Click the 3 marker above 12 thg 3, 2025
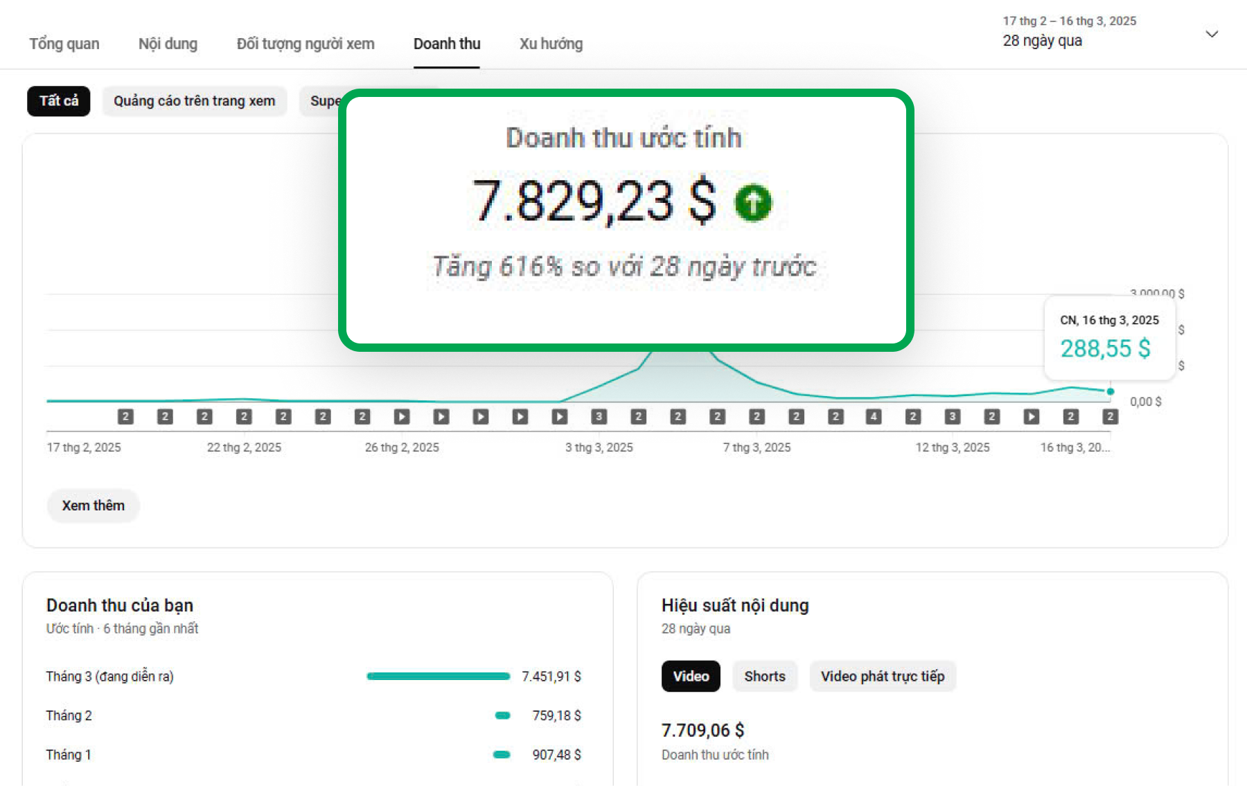 [x=953, y=416]
